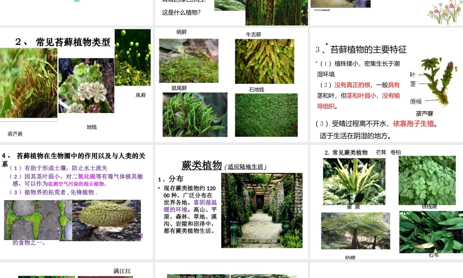Select the 珠藓 photo with round green capsules
This screenshot has height=278, width=463.
coord(132,57)
